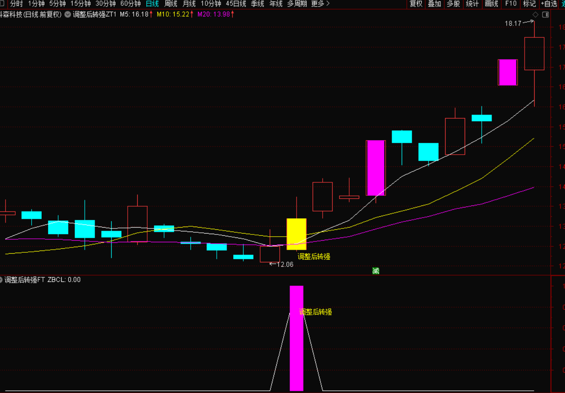Add stock via +自选 button

tap(548, 4)
